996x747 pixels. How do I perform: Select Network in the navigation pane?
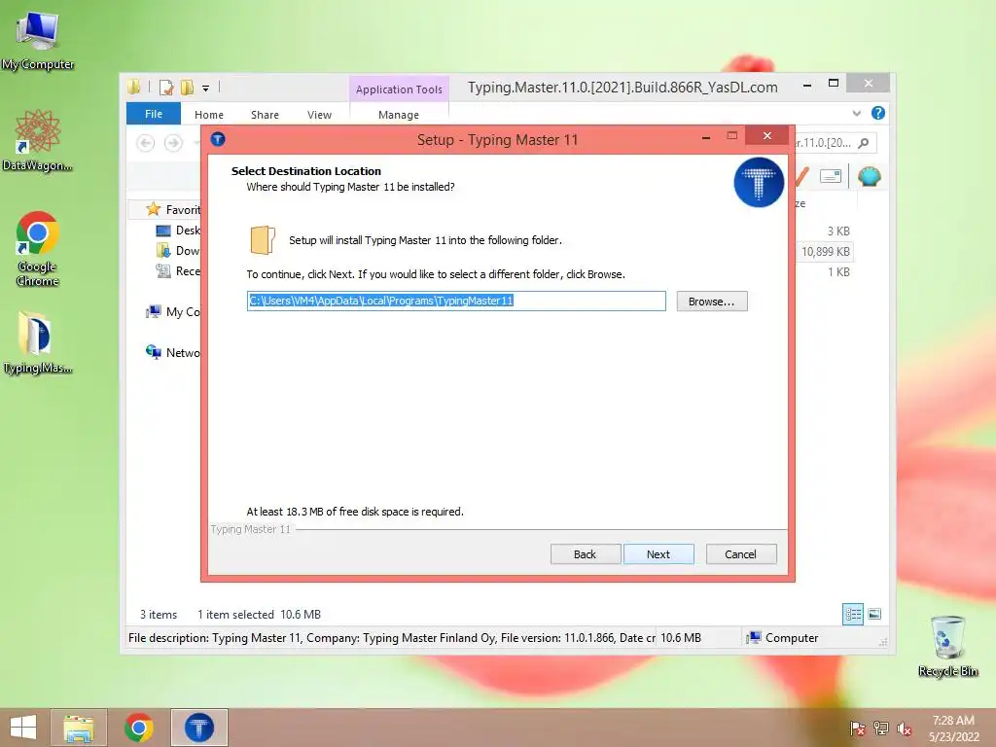[x=173, y=352]
